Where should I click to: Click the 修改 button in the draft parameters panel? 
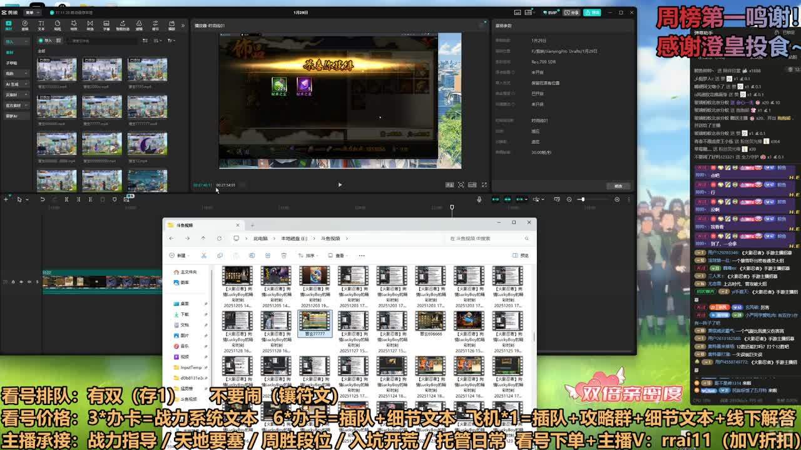coord(618,186)
